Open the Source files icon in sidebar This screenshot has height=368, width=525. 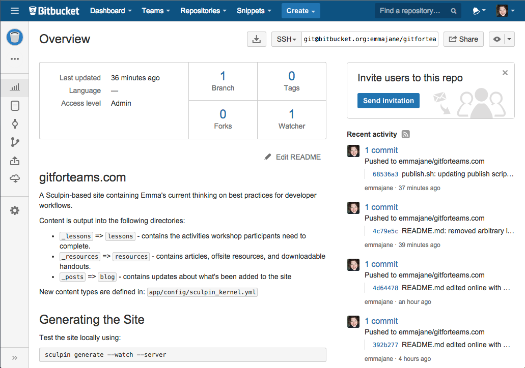(15, 105)
